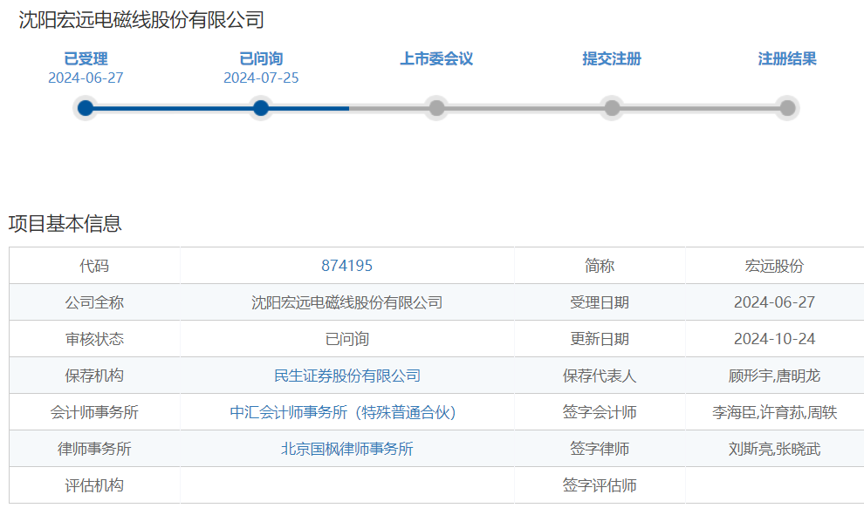The height and width of the screenshot is (508, 864).
Task: Click the 顾形宇,唐明龙 representatives cell
Action: (x=774, y=376)
